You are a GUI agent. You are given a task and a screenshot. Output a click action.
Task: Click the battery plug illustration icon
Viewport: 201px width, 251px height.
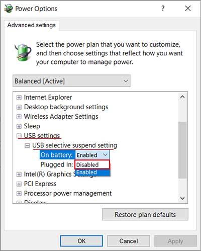[23, 52]
